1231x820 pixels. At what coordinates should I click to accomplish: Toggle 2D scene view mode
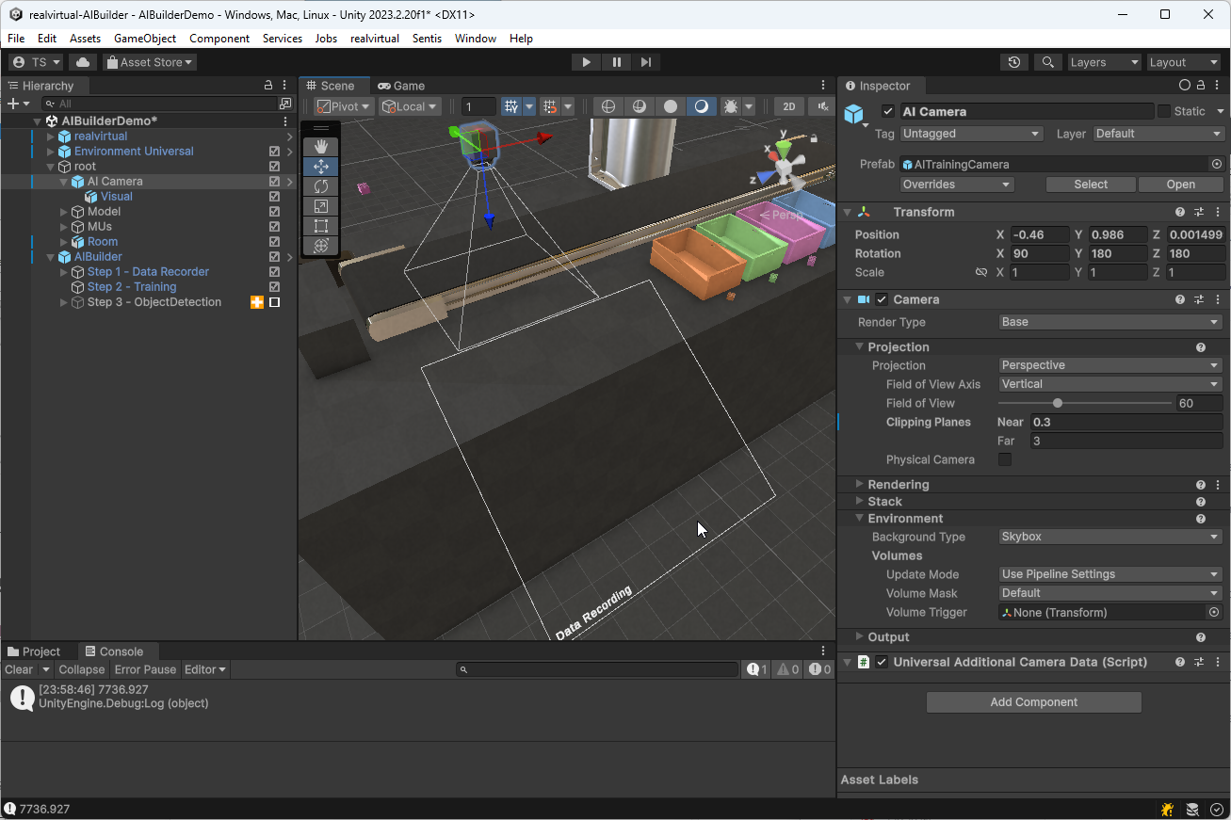coord(789,106)
